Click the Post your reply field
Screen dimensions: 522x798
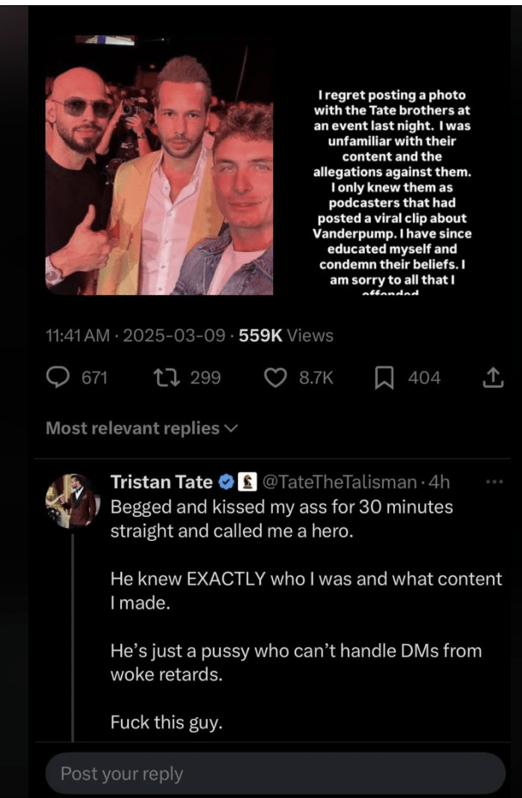point(275,774)
